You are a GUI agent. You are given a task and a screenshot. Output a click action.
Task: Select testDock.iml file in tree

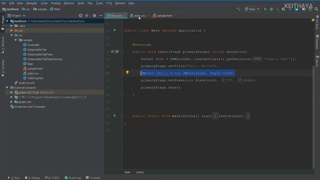tap(26, 83)
